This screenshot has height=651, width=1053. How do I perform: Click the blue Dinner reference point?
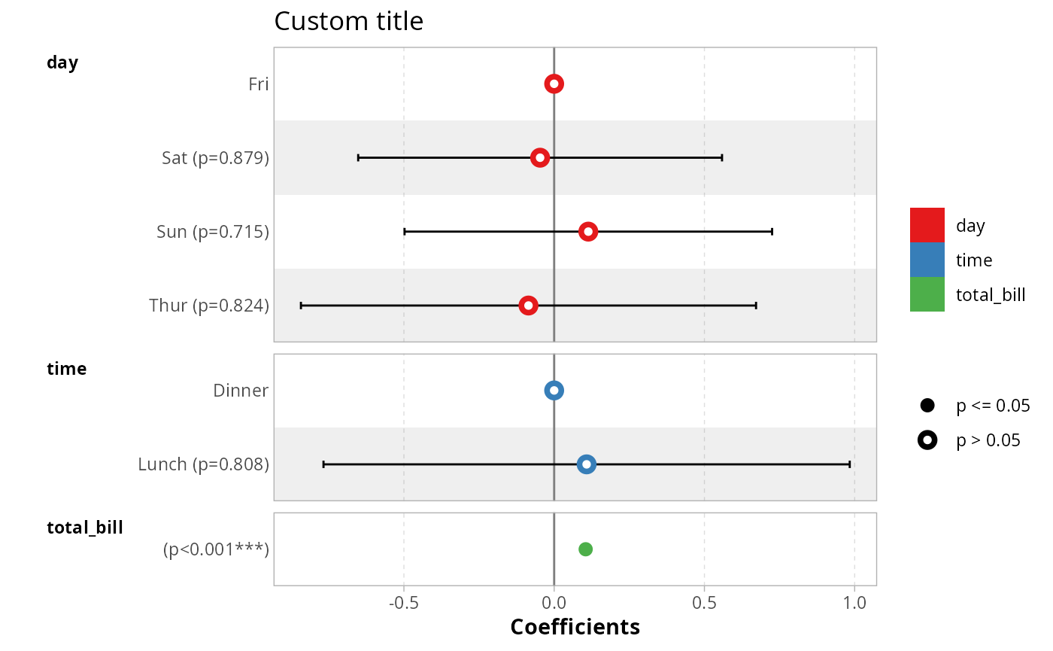click(554, 390)
